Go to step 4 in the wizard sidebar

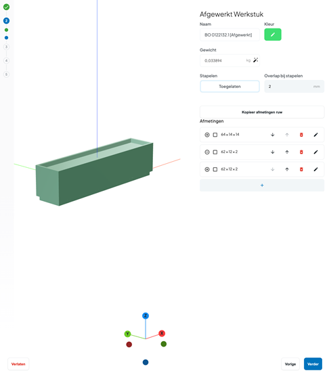point(7,60)
